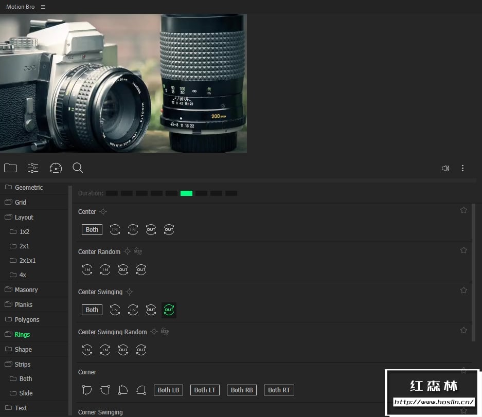Viewport: 482px width, 417px height.
Task: Mute preview sound with the speaker icon
Action: pyautogui.click(x=445, y=169)
